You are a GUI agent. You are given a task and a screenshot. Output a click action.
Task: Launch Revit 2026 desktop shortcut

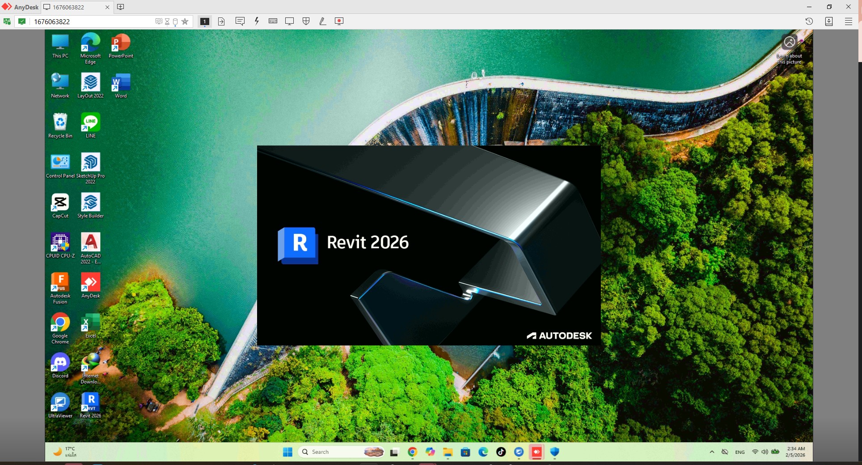pos(90,405)
